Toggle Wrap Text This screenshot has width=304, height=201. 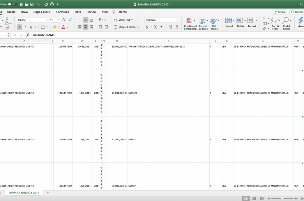[123, 20]
